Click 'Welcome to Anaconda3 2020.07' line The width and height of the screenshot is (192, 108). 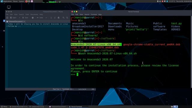pyautogui.click(x=91, y=59)
